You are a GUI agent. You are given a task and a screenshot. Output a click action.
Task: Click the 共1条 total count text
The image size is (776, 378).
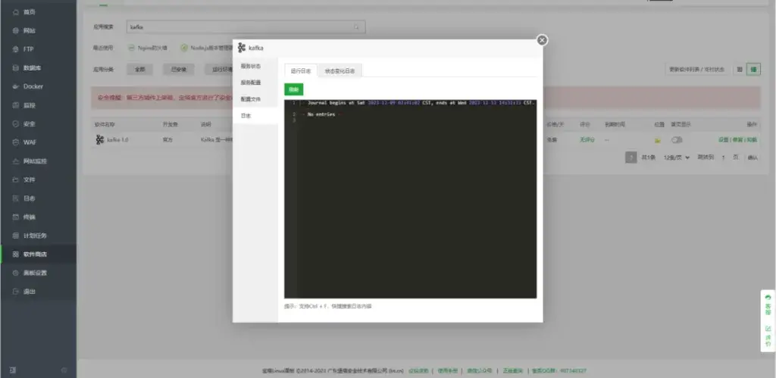coord(649,158)
